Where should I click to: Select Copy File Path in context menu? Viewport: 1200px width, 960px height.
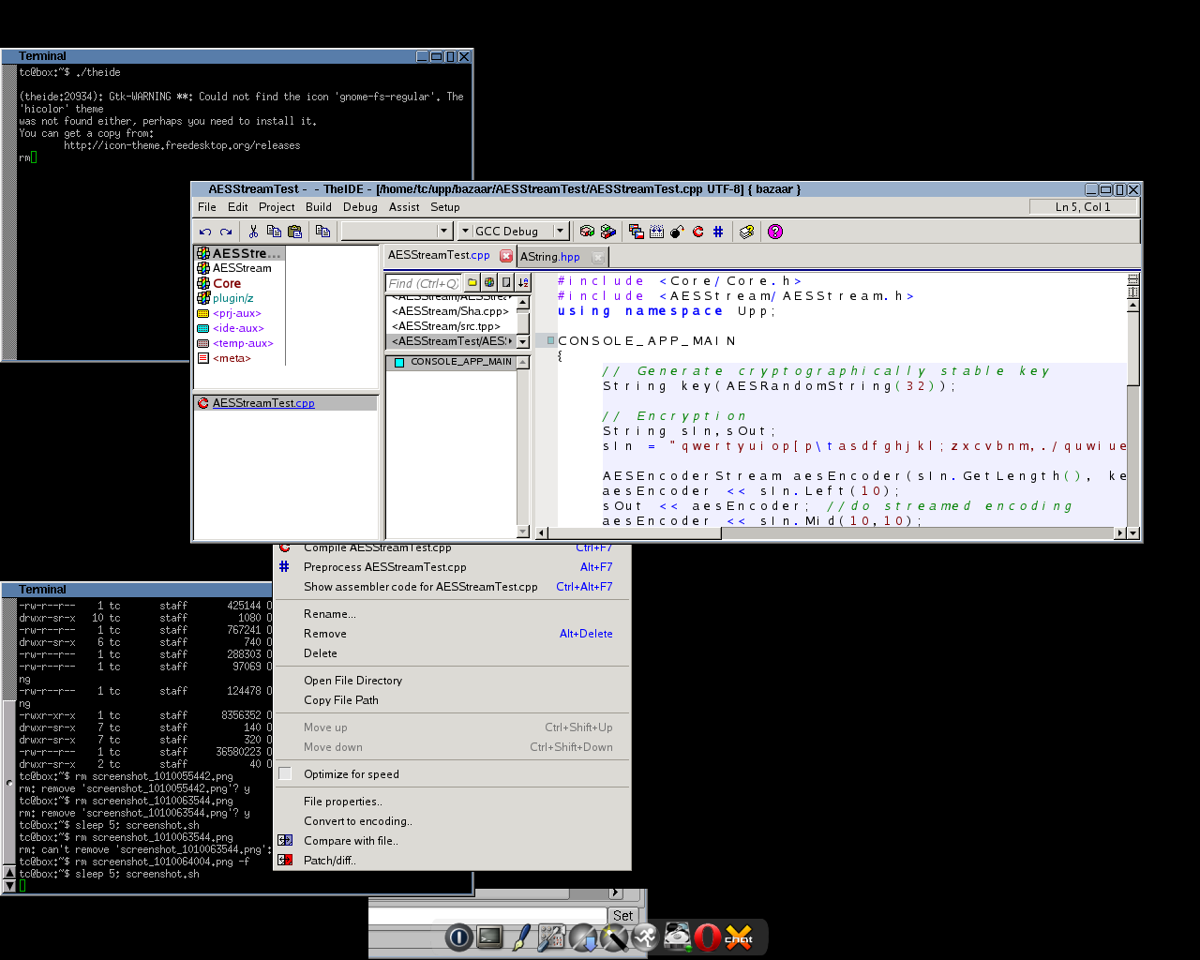[341, 700]
